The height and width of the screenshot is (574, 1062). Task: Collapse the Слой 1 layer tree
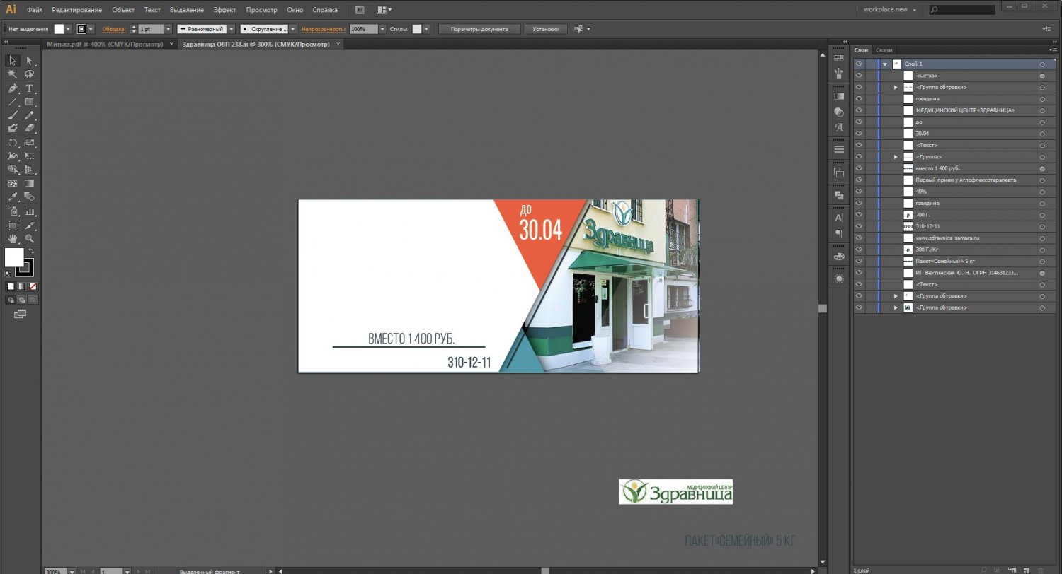pyautogui.click(x=885, y=64)
